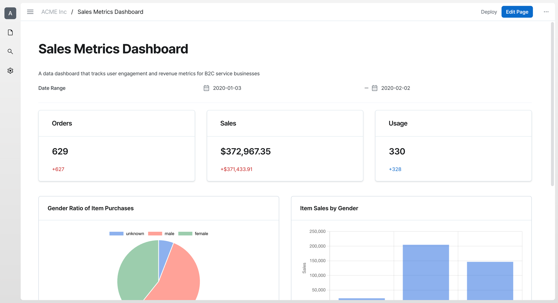Click the vertical 'Sales' axis title
The height and width of the screenshot is (303, 558).
pyautogui.click(x=304, y=268)
